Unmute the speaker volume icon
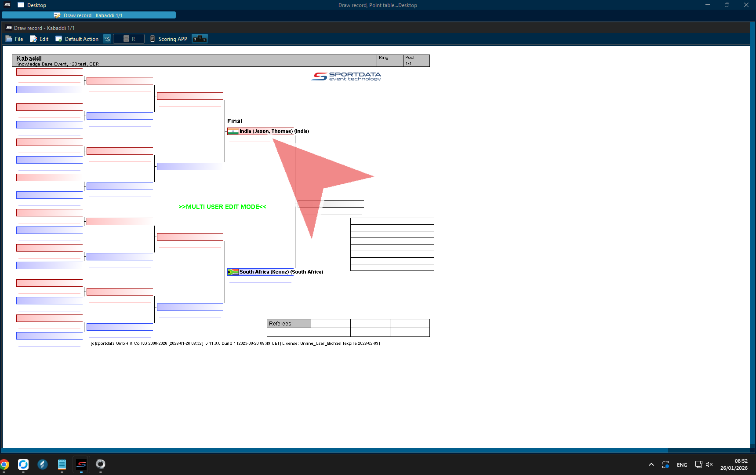 [709, 464]
